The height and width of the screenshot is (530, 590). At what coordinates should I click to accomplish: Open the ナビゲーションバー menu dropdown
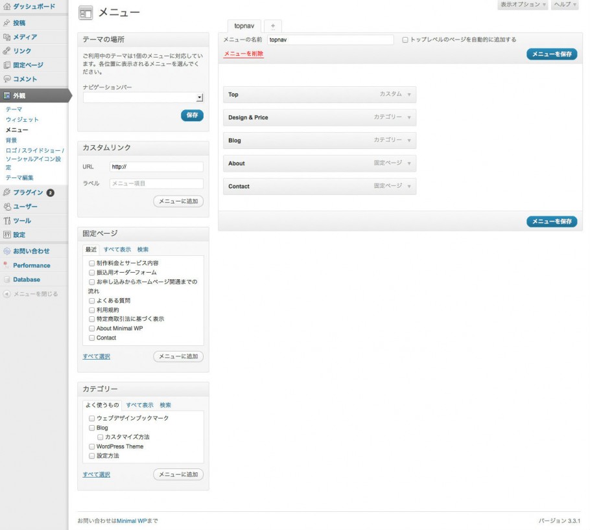143,98
